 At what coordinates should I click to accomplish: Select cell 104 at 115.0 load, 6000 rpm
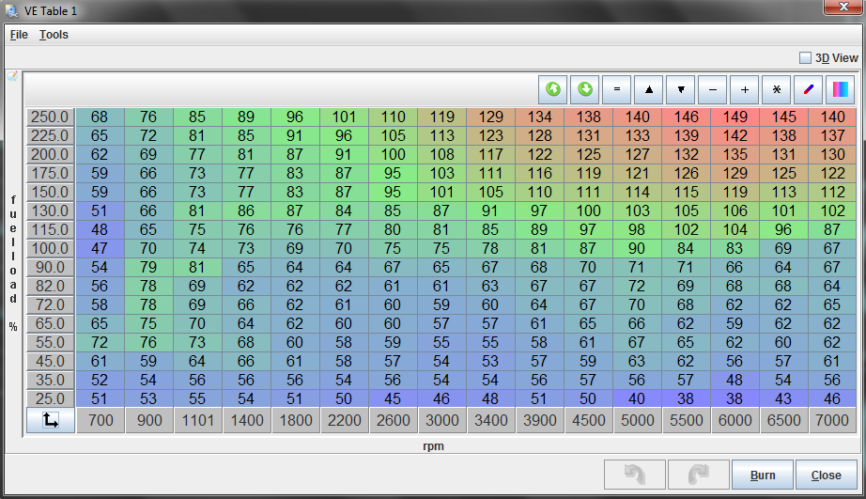[735, 230]
